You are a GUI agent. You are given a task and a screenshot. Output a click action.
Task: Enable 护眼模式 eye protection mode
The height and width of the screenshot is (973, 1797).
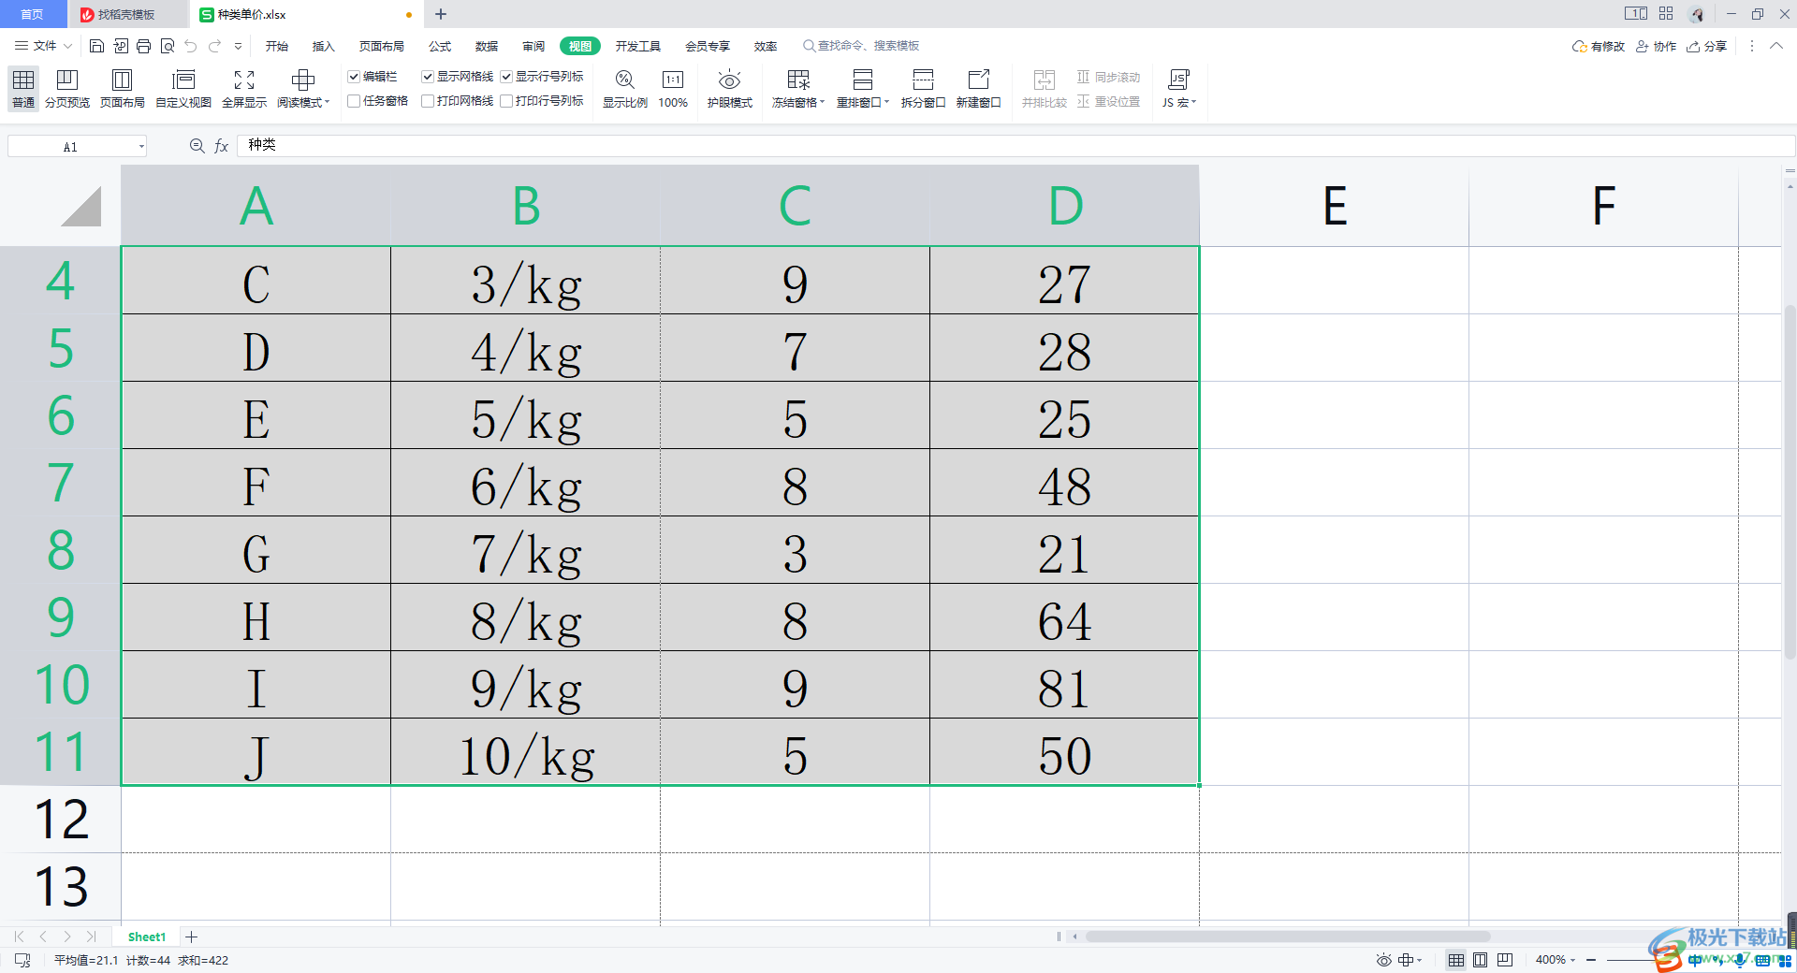point(730,89)
